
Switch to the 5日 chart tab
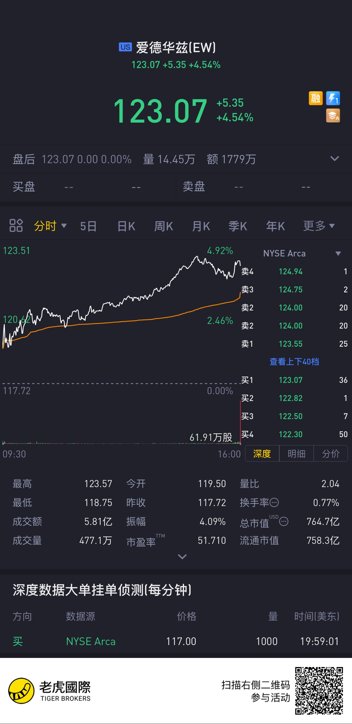tap(88, 226)
